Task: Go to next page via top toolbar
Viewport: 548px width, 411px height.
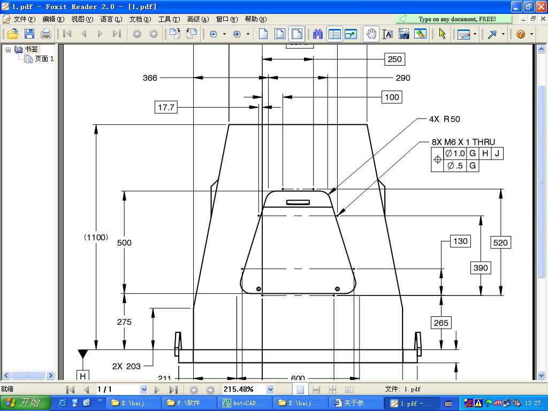Action: coord(100,34)
